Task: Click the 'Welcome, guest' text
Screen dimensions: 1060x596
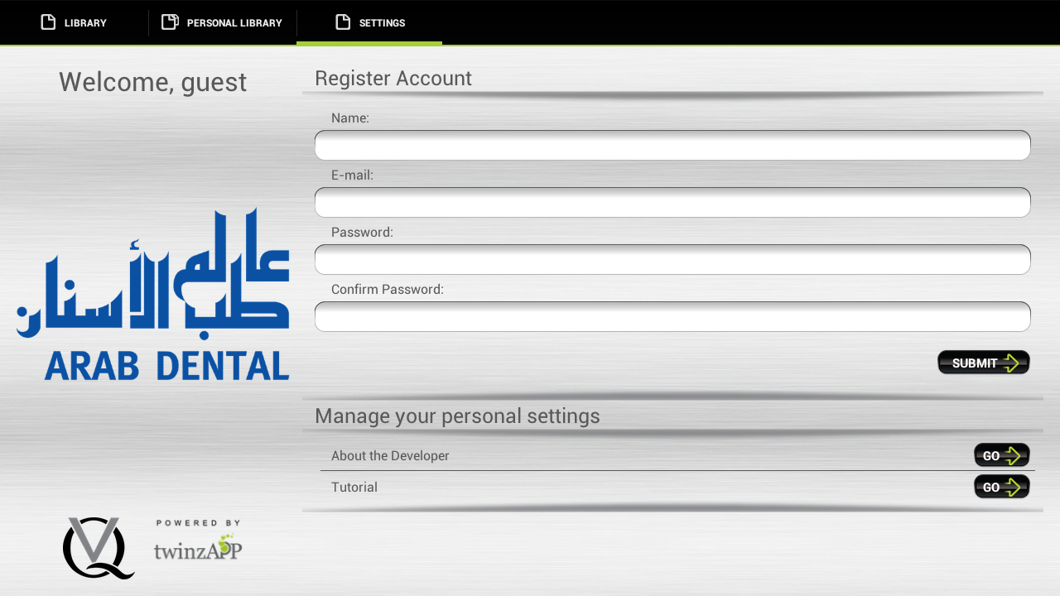Action: click(152, 82)
